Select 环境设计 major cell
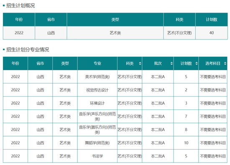Screen dimensions: 230x165 (x=97, y=103)
